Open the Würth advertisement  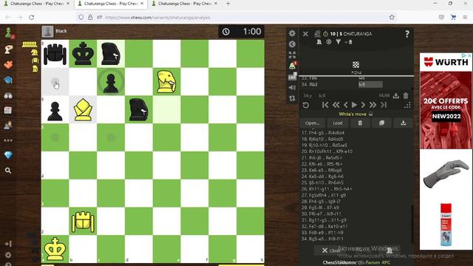click(446, 151)
